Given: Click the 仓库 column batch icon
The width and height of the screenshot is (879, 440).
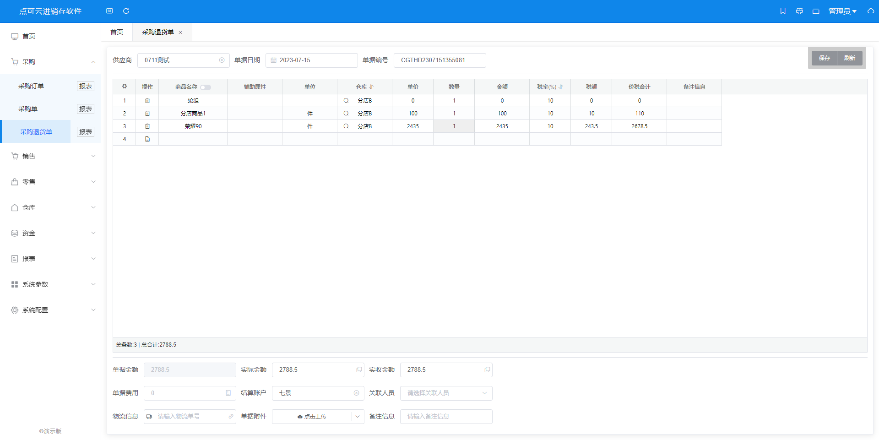Looking at the screenshot, I should 371,87.
